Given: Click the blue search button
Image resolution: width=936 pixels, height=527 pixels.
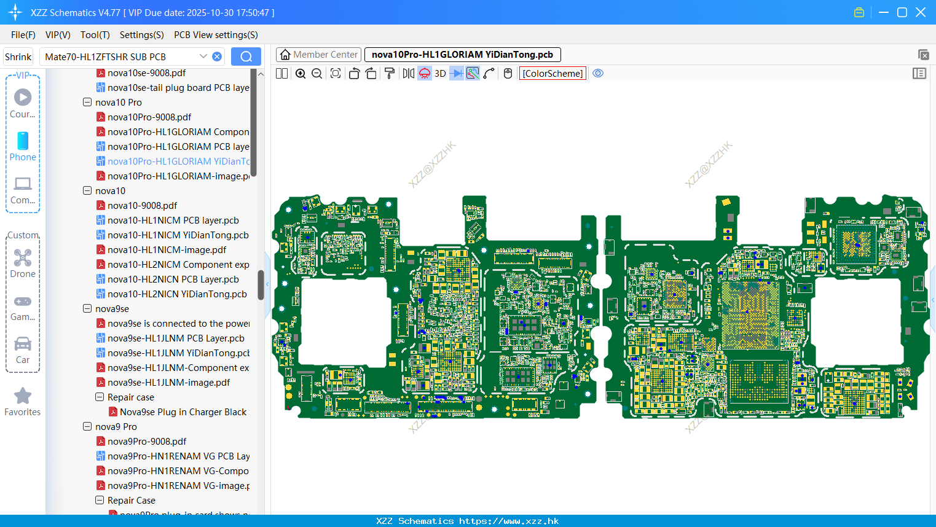Looking at the screenshot, I should (246, 57).
